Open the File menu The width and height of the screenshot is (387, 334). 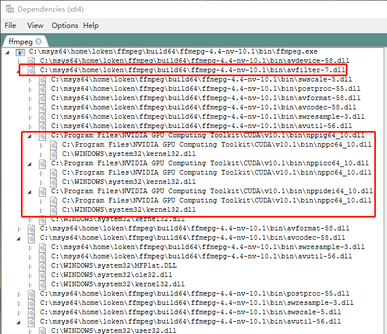point(10,26)
